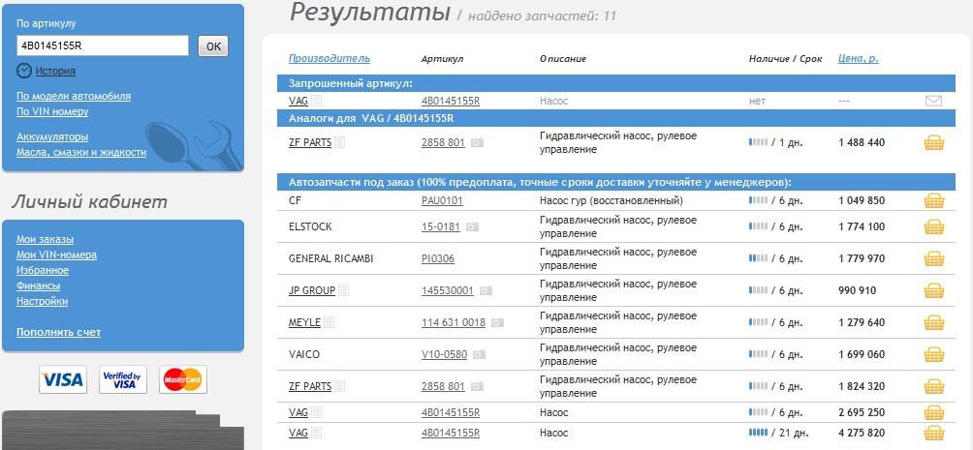Open photo icon next to 114 631 0018
This screenshot has width=973, height=450.
coord(498,322)
